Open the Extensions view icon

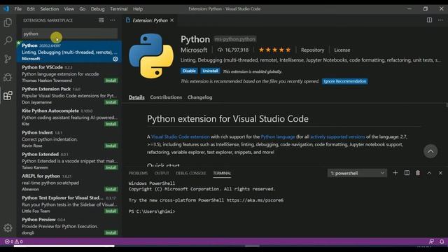point(8,95)
